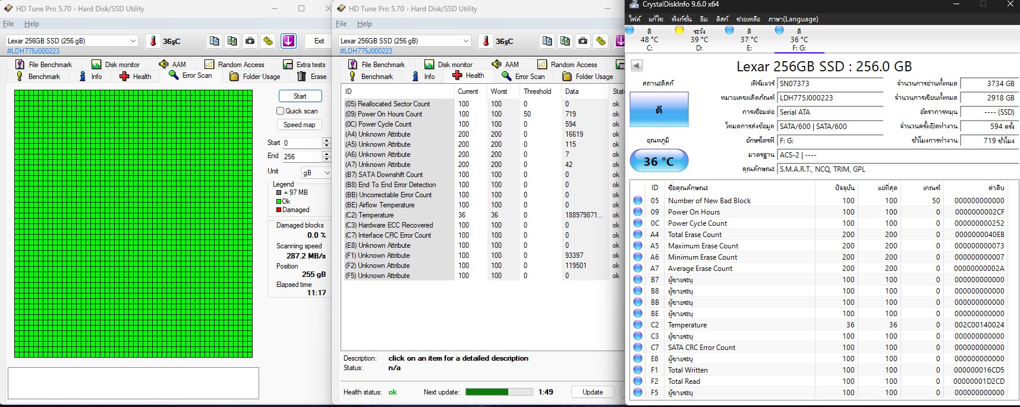Viewport: 1020px width, 407px height.
Task: Select the blue orb for drive E: in CrystalDiskInfo
Action: [x=729, y=30]
